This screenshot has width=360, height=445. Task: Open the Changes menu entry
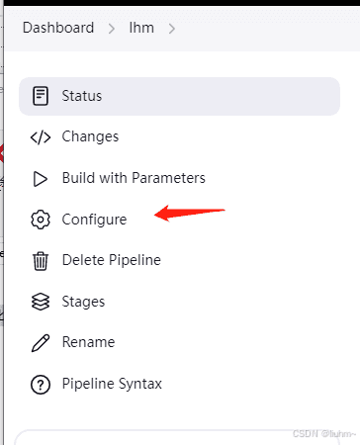pyautogui.click(x=90, y=136)
